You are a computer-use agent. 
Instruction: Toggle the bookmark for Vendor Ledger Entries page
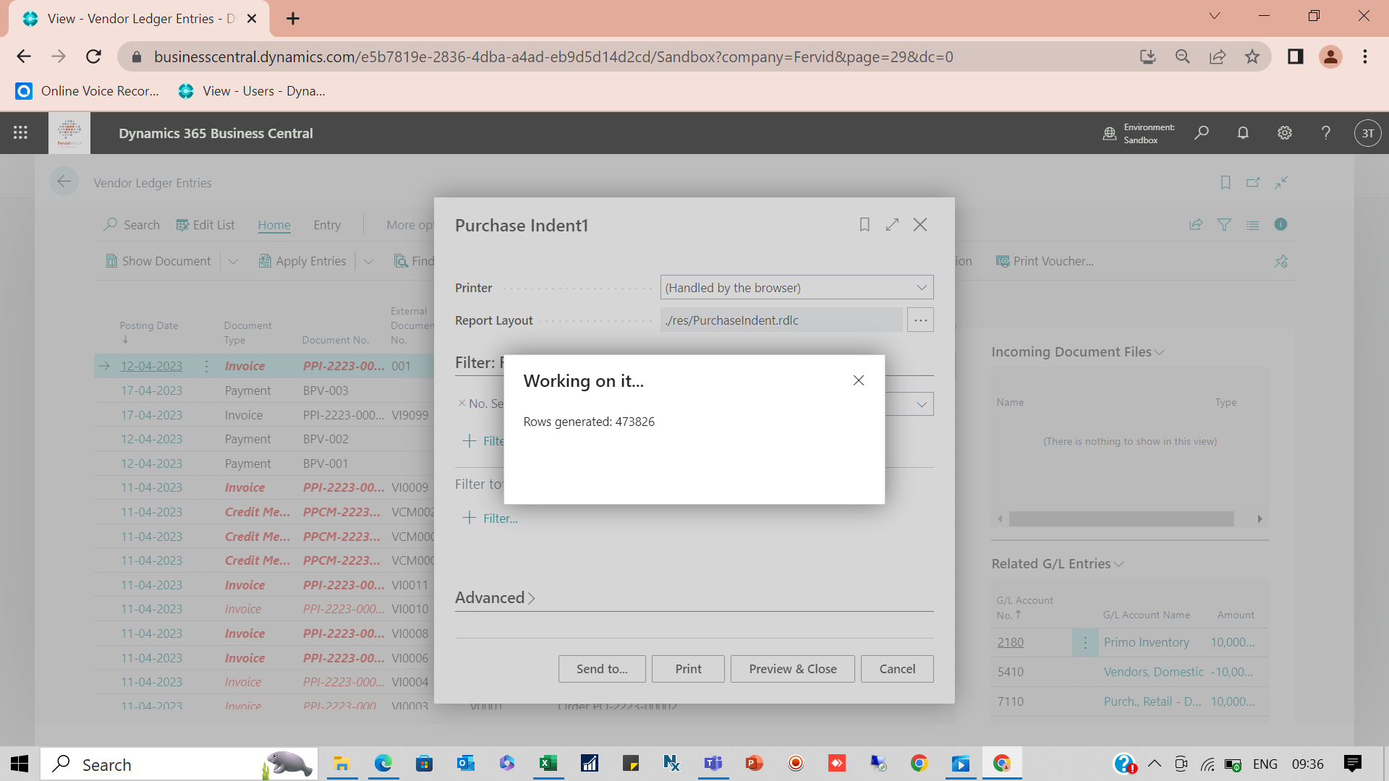(1225, 182)
